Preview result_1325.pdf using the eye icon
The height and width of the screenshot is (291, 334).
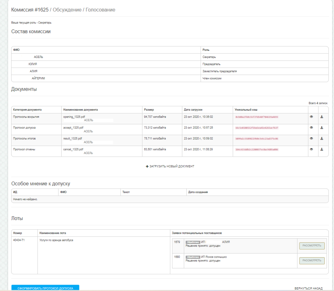312,138
